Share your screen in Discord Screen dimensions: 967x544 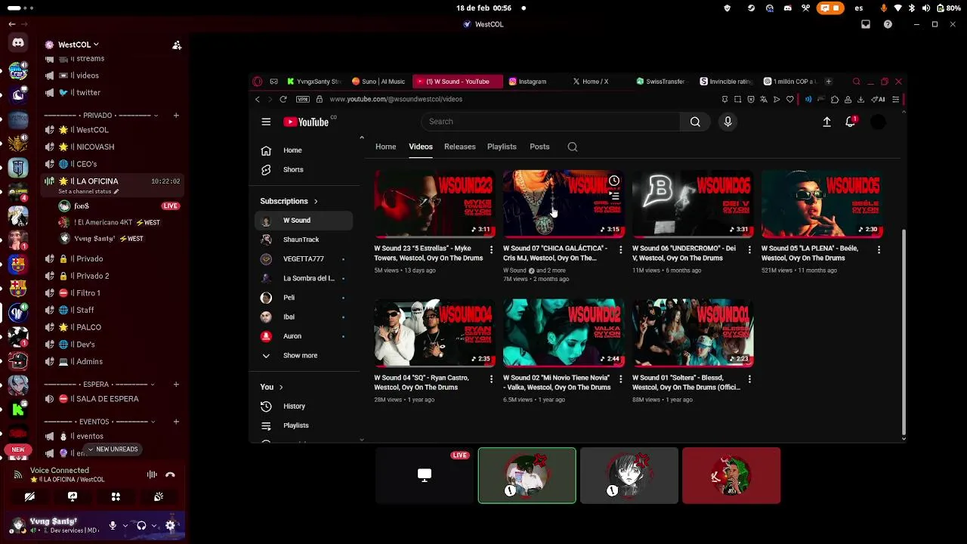(x=73, y=496)
